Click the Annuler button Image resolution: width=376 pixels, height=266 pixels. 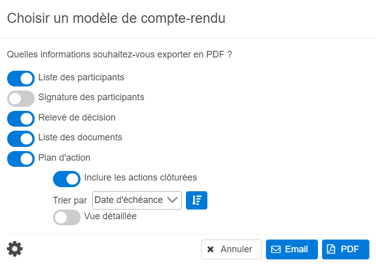click(231, 249)
